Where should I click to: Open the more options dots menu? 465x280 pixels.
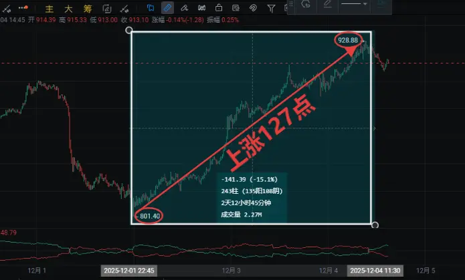[x=23, y=8]
